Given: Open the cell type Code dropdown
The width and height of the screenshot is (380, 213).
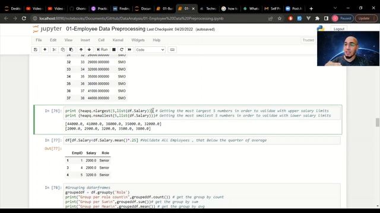Looking at the screenshot, I should 150,50.
